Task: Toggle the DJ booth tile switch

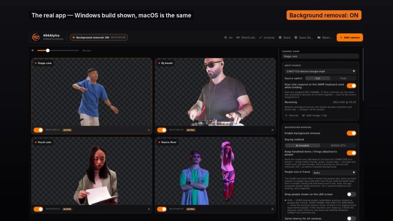Action: [162, 130]
